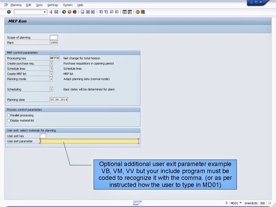This screenshot has height=207, width=276.
Task: Open the Planning menu
Action: (x=16, y=5)
